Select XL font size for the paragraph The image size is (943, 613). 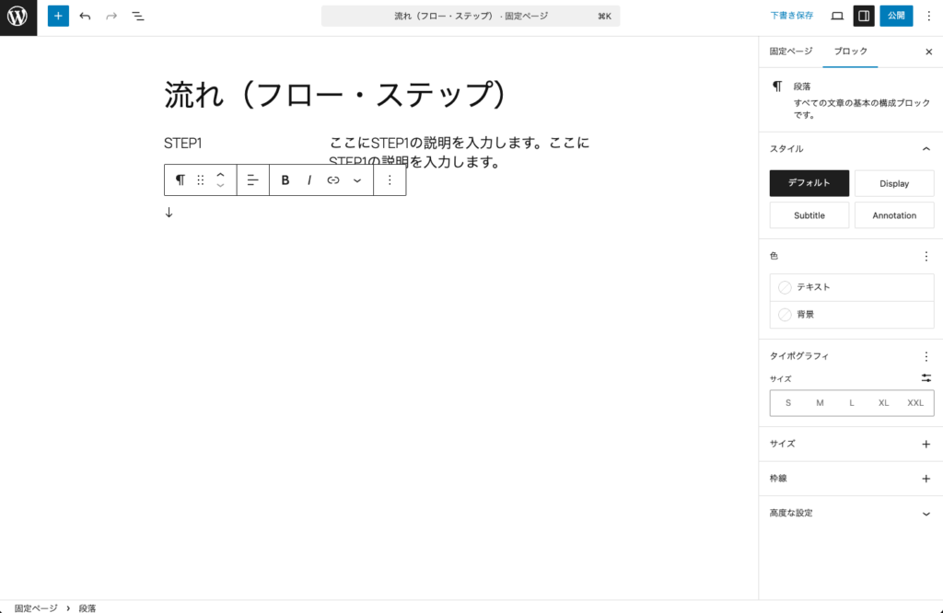tap(883, 402)
